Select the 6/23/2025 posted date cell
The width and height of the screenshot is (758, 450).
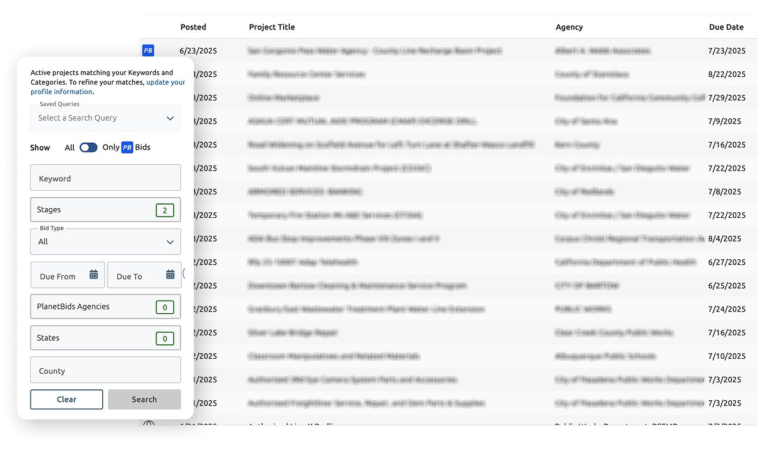point(198,51)
